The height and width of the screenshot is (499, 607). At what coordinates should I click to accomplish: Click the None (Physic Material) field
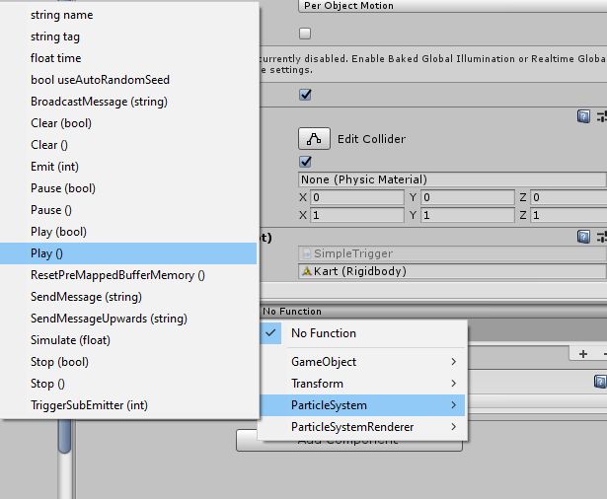pos(453,179)
